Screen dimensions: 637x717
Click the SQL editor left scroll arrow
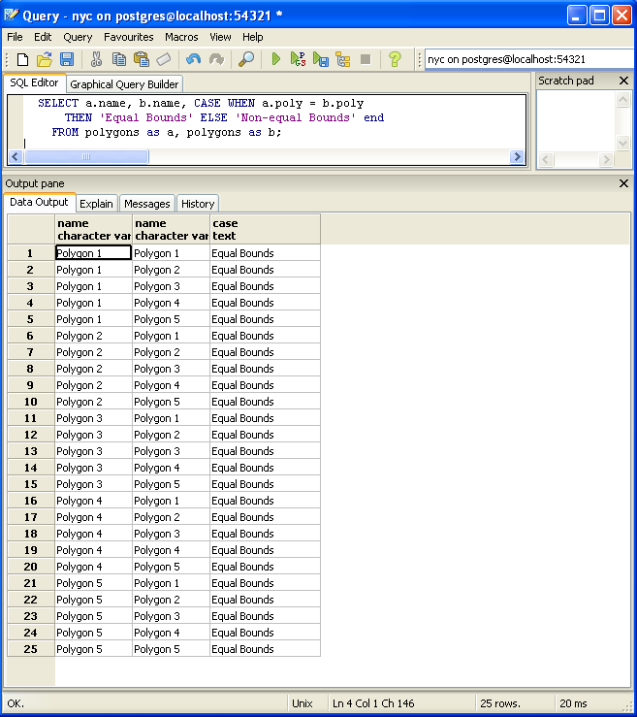coord(16,157)
